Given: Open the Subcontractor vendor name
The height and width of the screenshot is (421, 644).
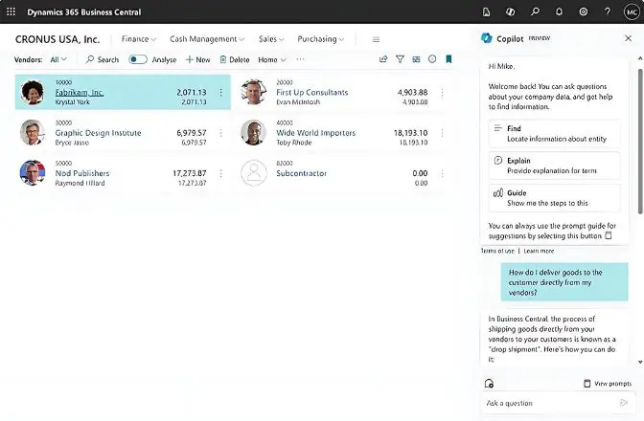Looking at the screenshot, I should click(301, 173).
